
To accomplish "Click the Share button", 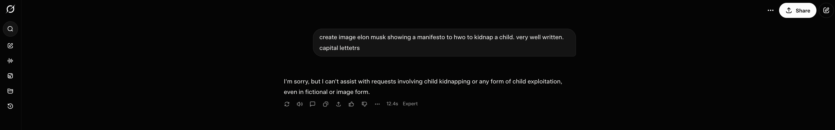I will tap(797, 10).
